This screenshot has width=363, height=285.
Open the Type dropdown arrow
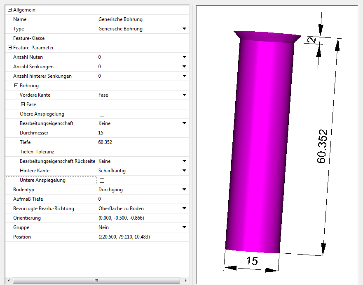tap(184, 29)
